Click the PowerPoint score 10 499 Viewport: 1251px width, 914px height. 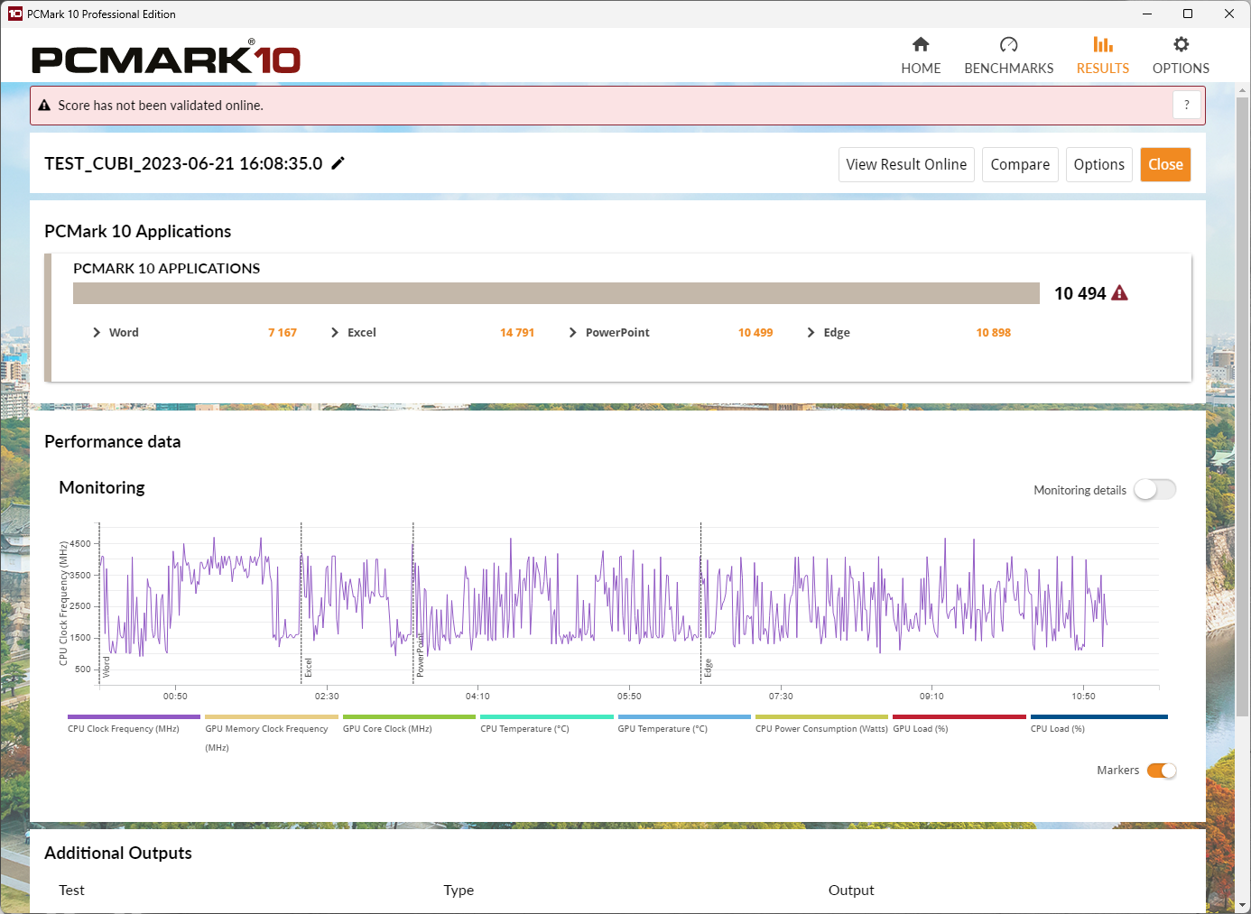pyautogui.click(x=755, y=332)
